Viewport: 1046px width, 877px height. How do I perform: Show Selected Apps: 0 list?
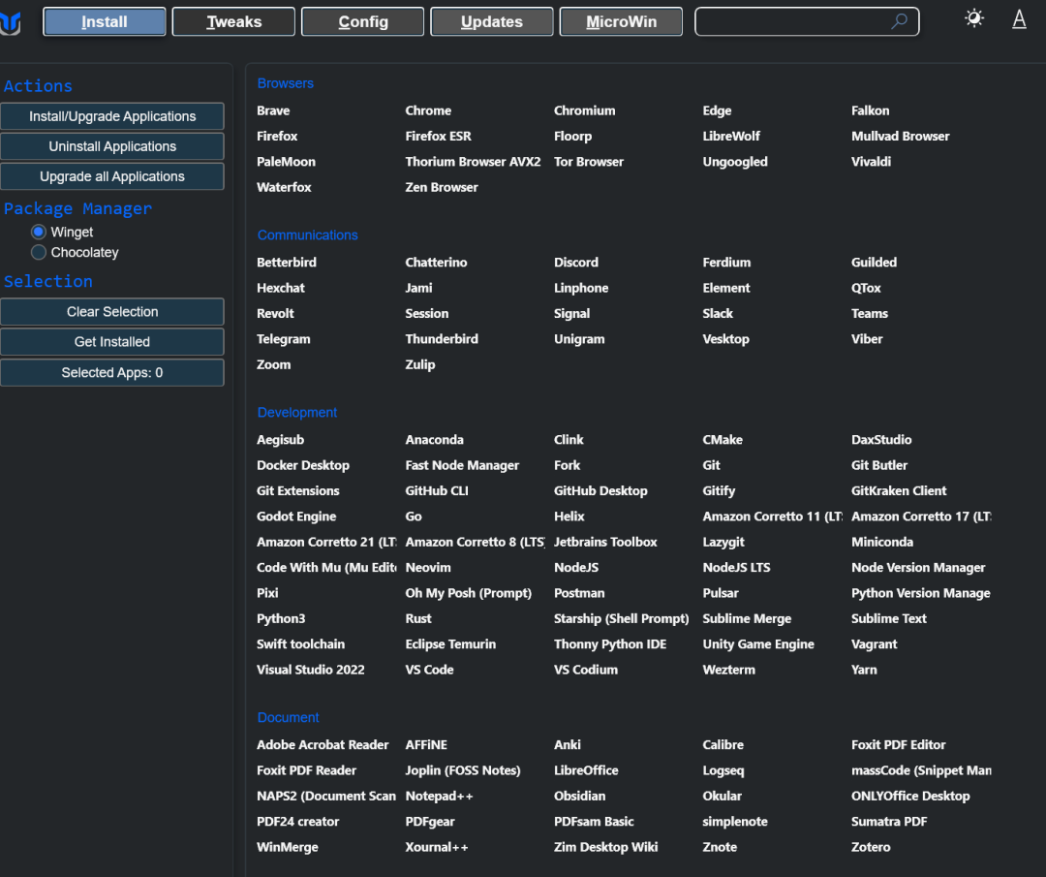click(x=112, y=372)
